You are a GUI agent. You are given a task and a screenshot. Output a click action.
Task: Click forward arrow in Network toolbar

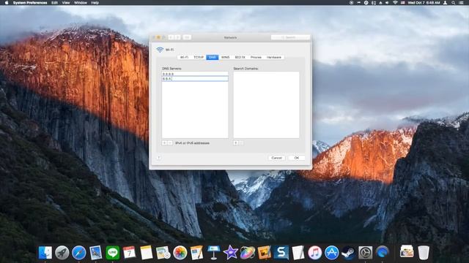(x=177, y=37)
